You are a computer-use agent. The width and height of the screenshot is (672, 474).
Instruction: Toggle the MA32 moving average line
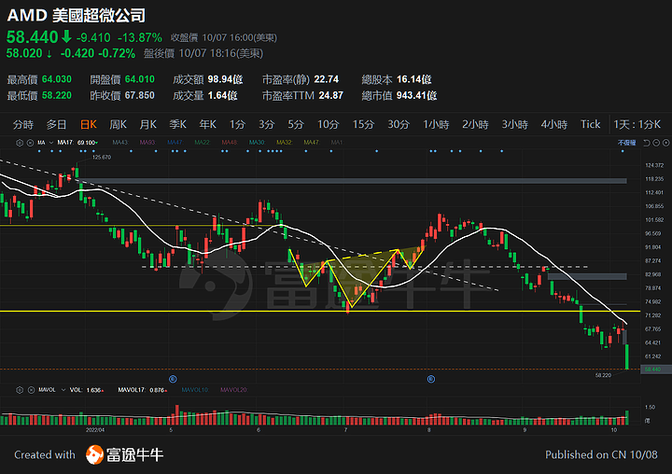pyautogui.click(x=284, y=142)
